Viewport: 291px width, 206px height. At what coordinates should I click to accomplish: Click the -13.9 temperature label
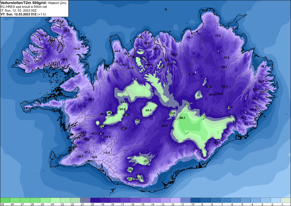(38, 104)
